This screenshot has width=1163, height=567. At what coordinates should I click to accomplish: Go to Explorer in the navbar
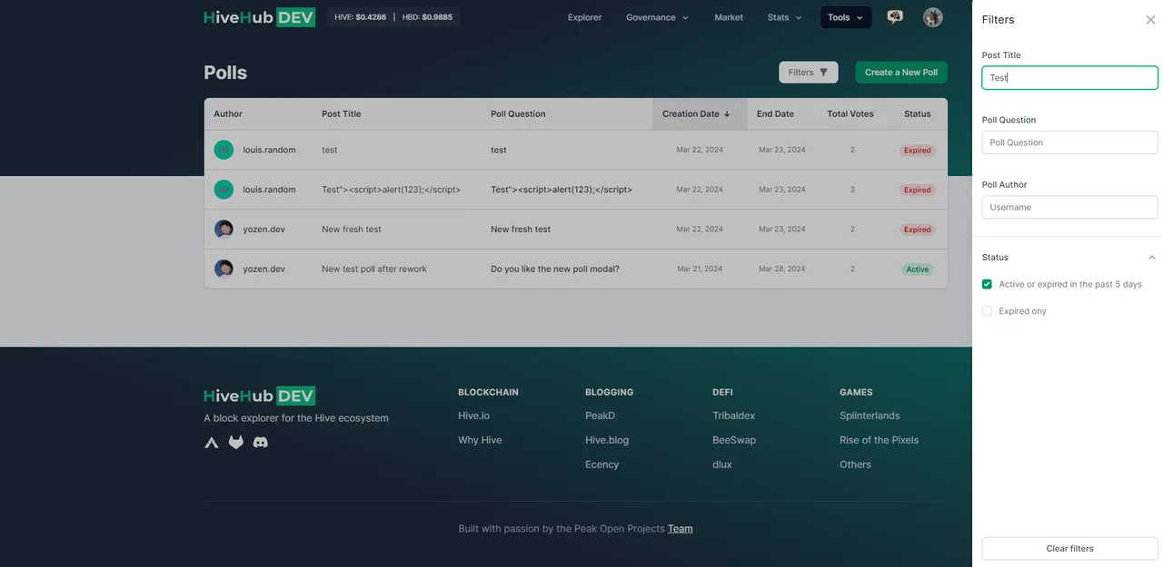(x=584, y=17)
